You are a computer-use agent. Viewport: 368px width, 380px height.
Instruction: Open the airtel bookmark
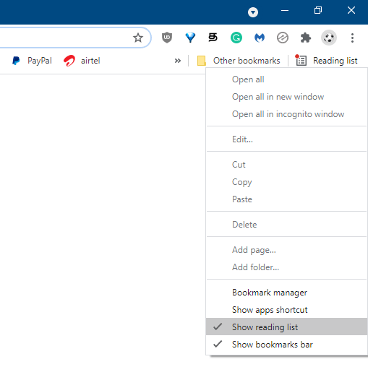pos(82,61)
